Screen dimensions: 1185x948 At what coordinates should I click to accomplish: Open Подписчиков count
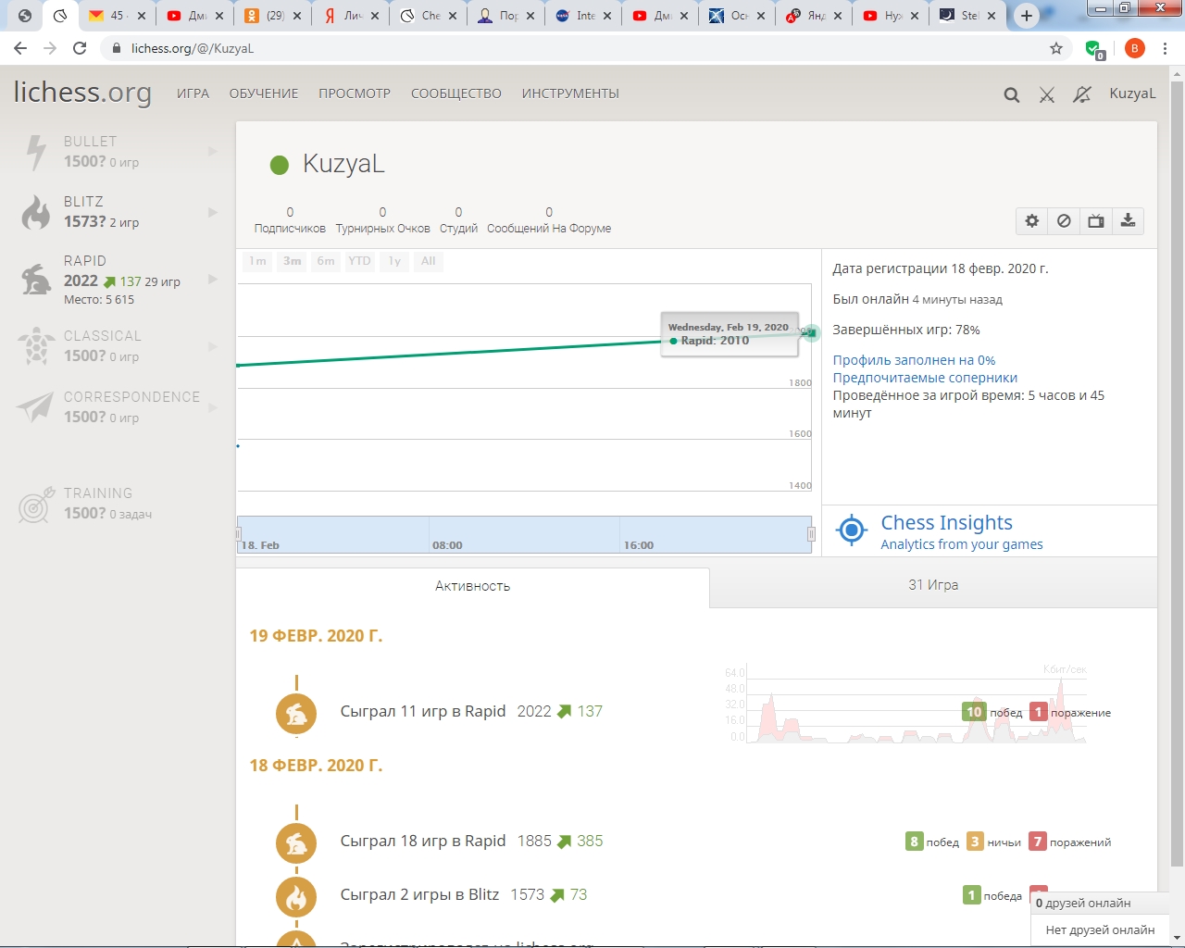pos(290,220)
